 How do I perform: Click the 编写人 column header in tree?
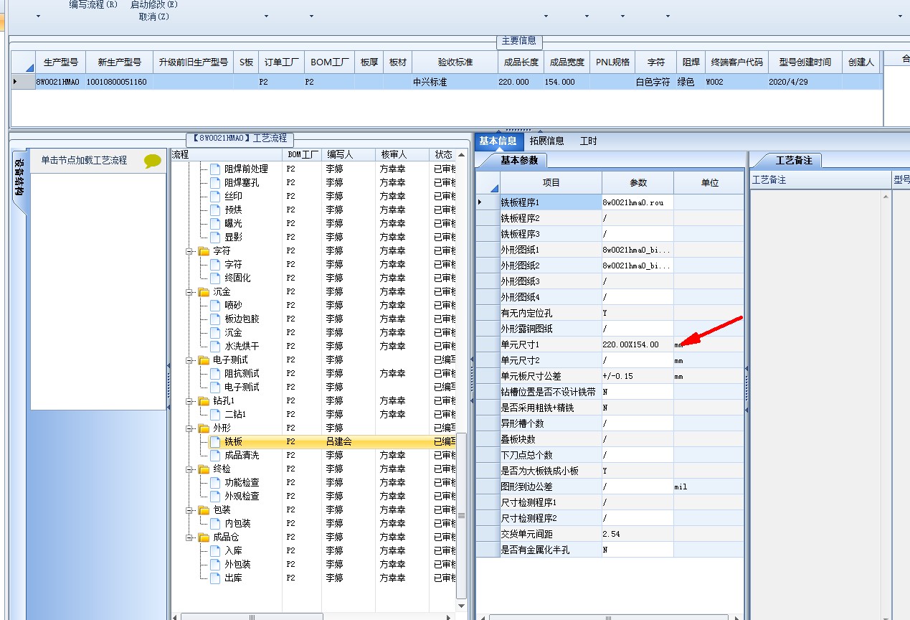(x=349, y=154)
